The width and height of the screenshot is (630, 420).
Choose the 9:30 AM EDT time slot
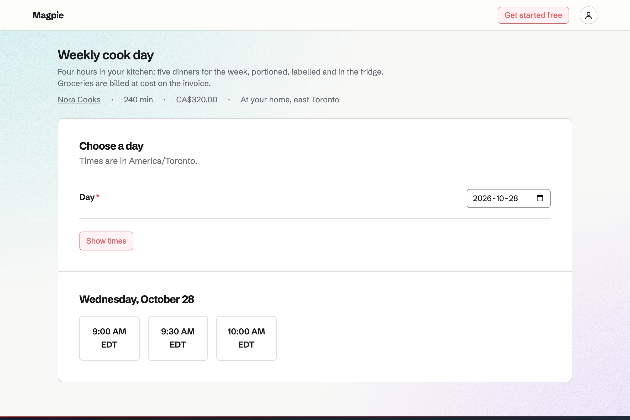[178, 338]
